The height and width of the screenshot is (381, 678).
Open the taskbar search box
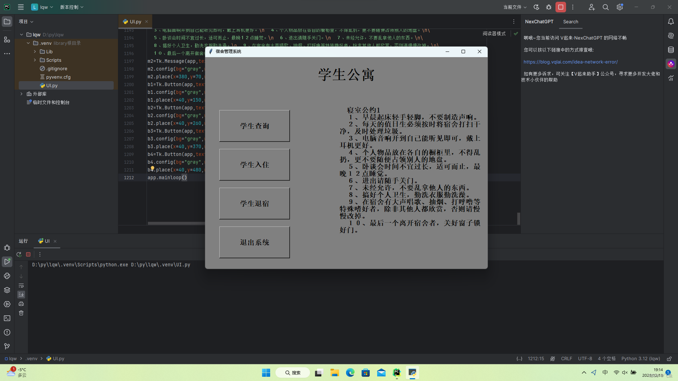(x=293, y=373)
